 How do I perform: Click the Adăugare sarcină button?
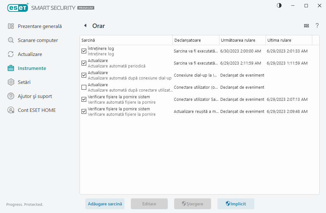pyautogui.click(x=105, y=204)
